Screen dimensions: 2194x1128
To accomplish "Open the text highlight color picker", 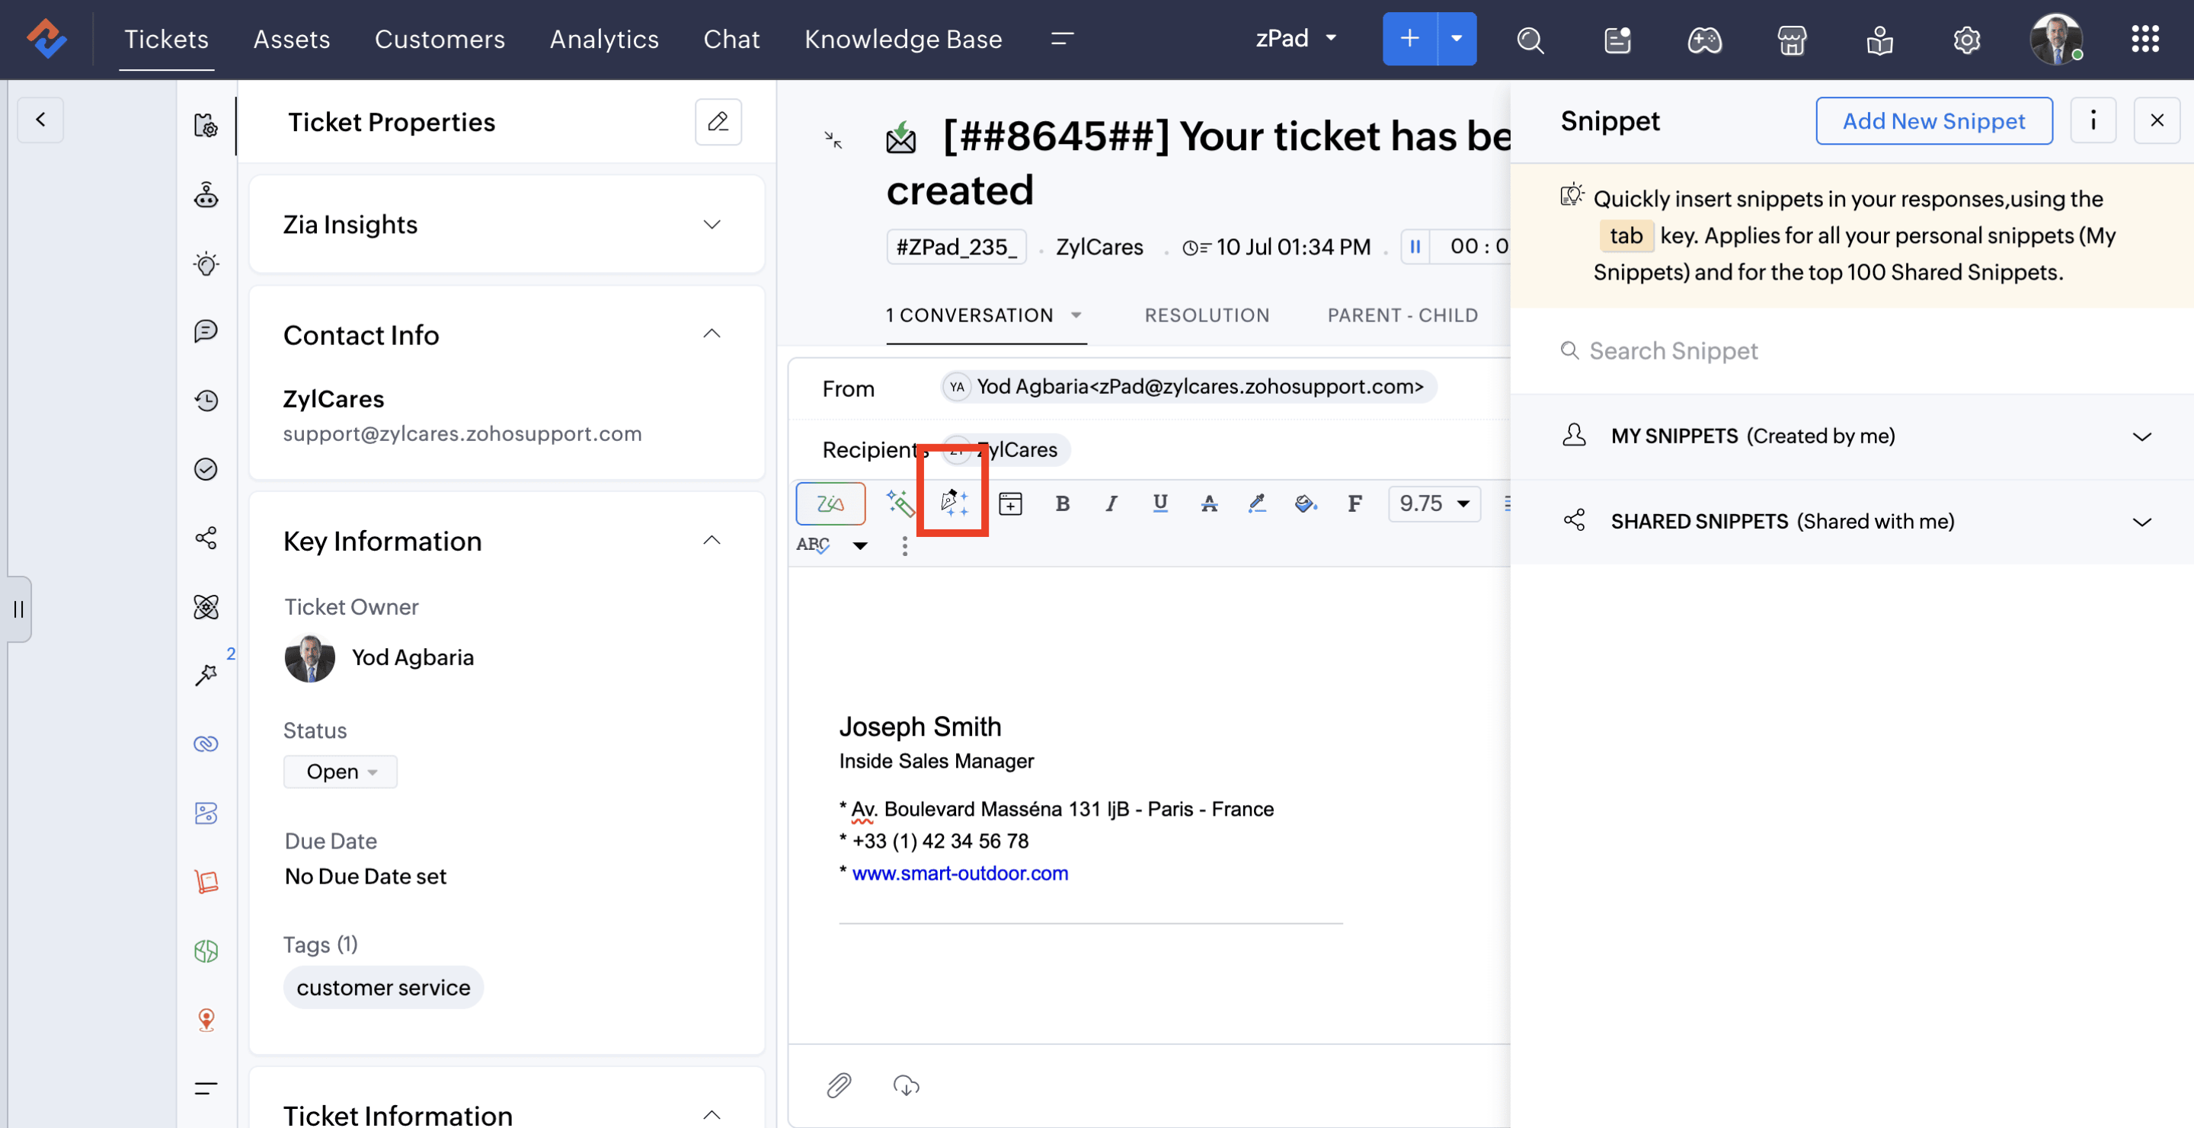I will coord(1257,503).
